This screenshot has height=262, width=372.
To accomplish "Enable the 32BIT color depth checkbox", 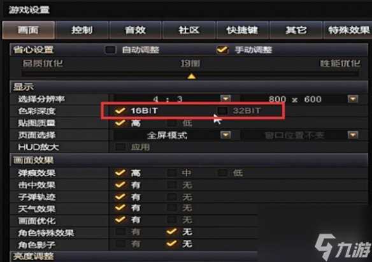I will (222, 110).
